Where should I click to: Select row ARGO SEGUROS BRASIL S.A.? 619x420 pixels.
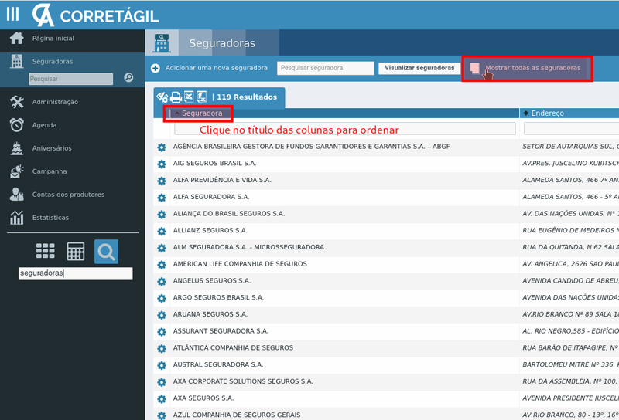pyautogui.click(x=385, y=298)
